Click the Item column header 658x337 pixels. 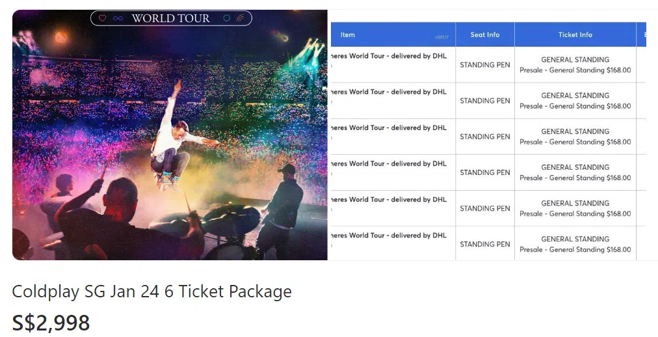coord(348,34)
